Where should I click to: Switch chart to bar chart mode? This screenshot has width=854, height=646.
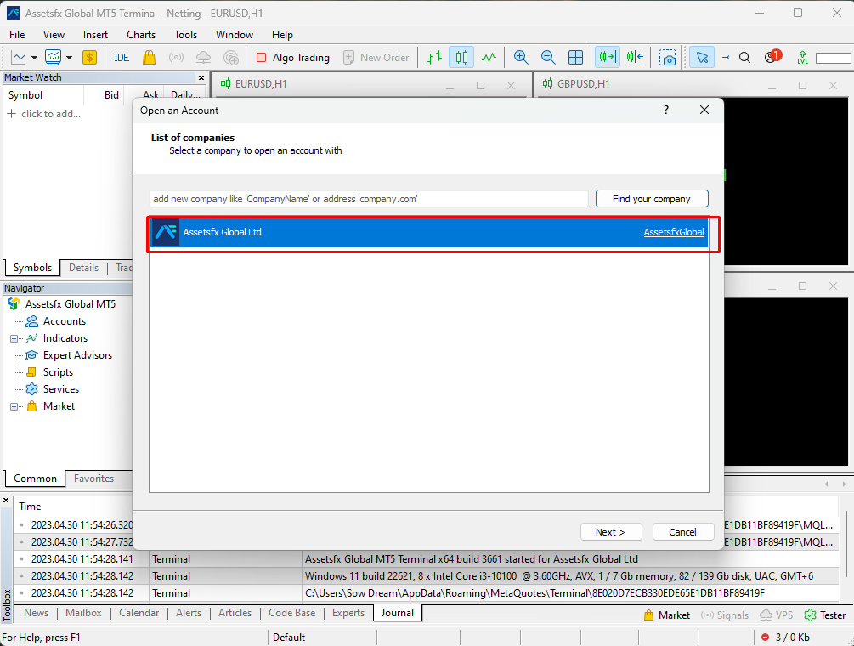pyautogui.click(x=434, y=57)
